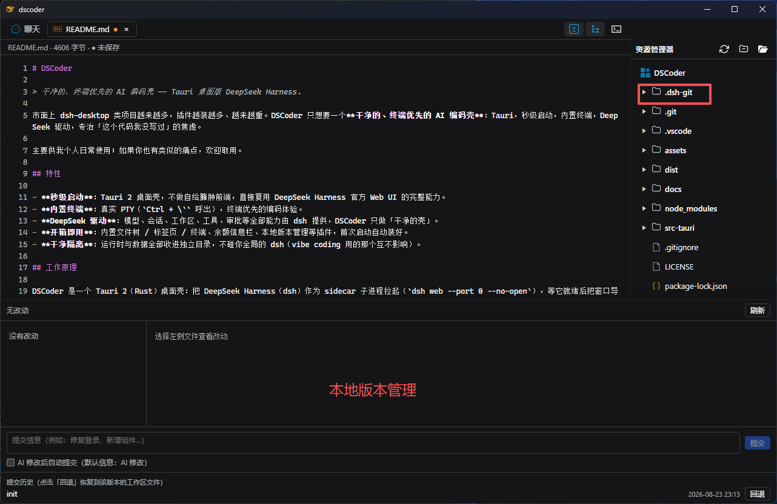Close the README.md tab

126,29
